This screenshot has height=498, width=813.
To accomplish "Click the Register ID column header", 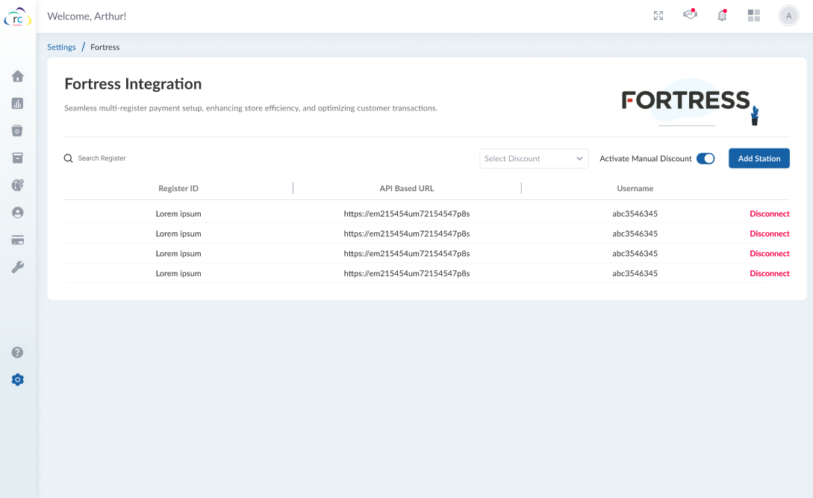I will (178, 188).
